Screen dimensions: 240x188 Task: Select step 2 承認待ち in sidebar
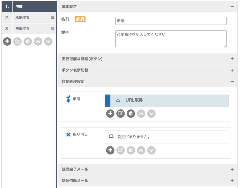pyautogui.click(x=29, y=18)
